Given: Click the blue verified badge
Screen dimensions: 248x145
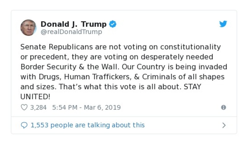Looking at the screenshot, I should click(x=113, y=24).
